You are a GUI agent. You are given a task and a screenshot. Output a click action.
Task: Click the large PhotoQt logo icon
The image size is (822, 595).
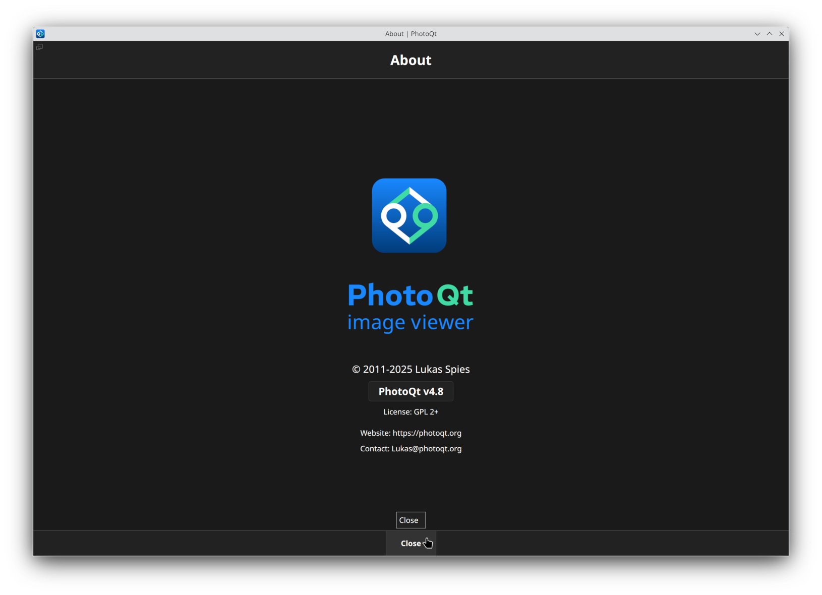(x=409, y=215)
